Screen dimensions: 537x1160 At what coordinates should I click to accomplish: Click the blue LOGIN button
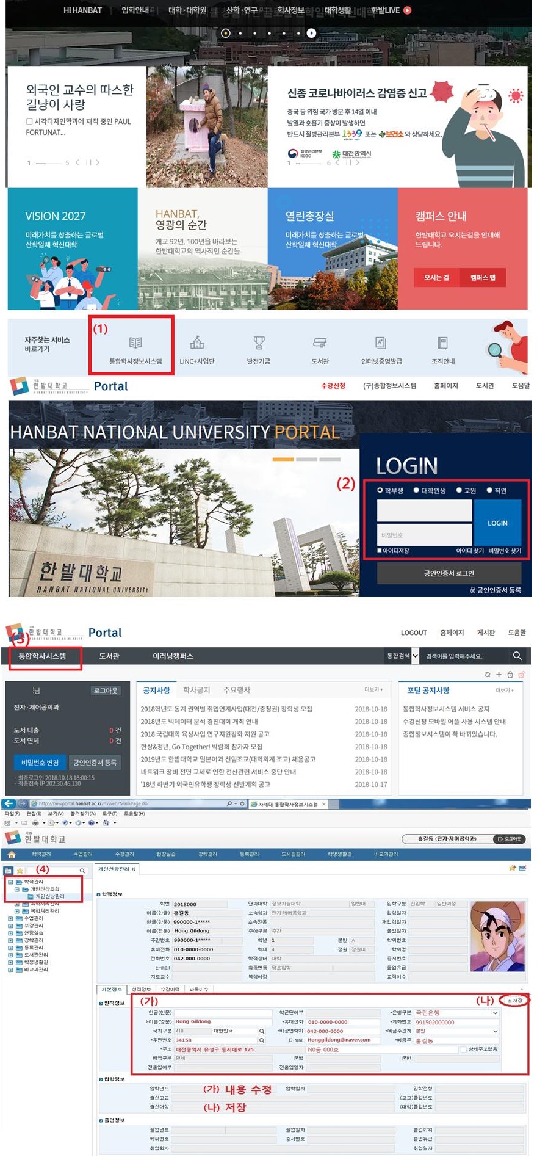pyautogui.click(x=497, y=523)
